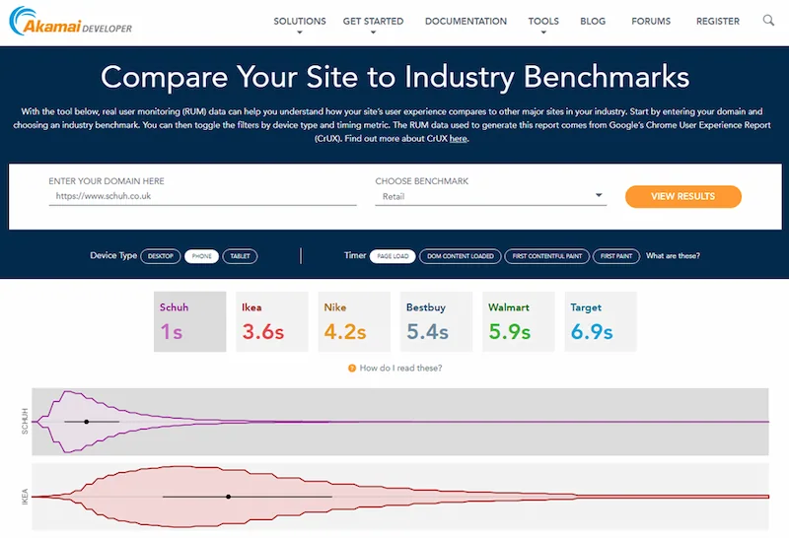Select the Bestbuy 5.4s result card
The height and width of the screenshot is (538, 789).
436,321
